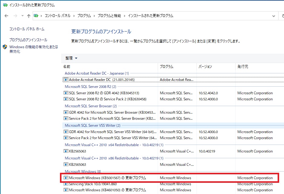Go to プログラム in the breadcrumb
Viewport: 284px width, 194px height.
[84, 16]
